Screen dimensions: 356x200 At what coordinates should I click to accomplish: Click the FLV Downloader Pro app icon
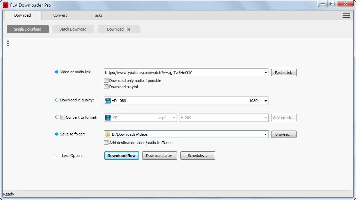coord(6,5)
